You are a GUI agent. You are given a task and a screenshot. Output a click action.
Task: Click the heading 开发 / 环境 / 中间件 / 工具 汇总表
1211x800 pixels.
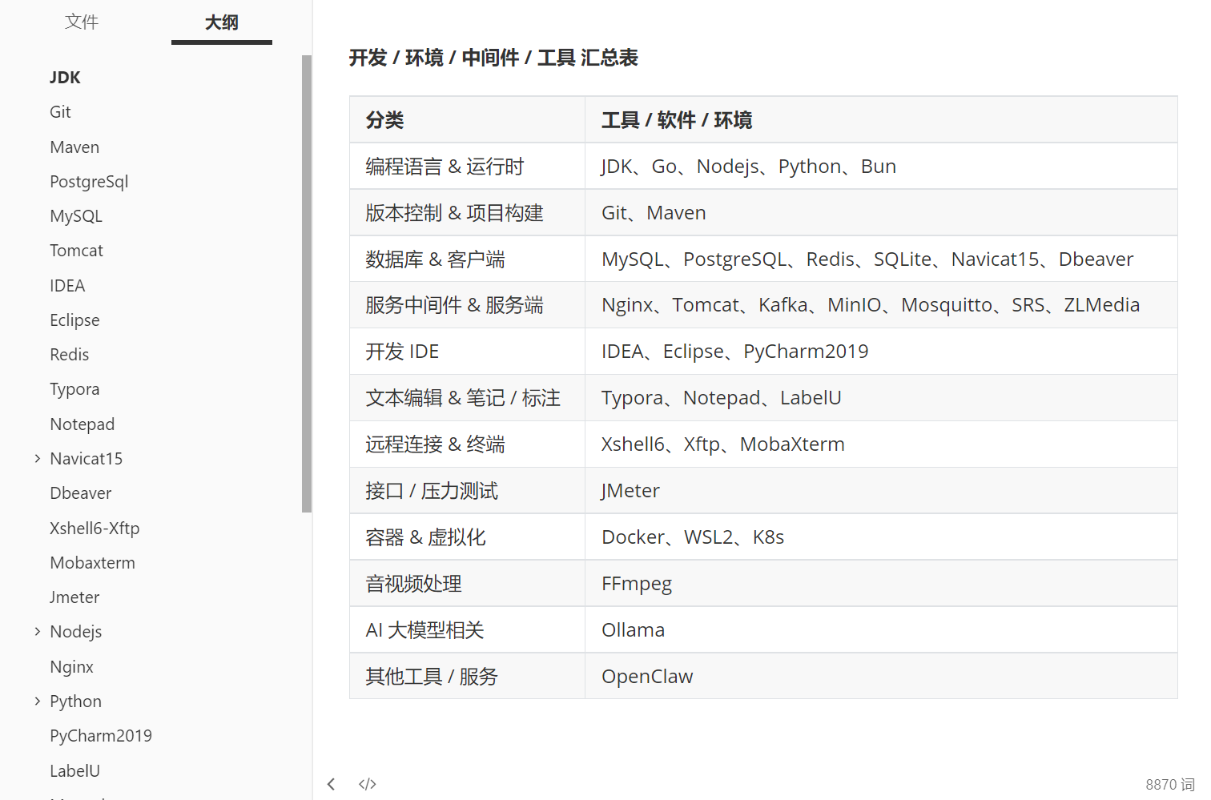493,58
